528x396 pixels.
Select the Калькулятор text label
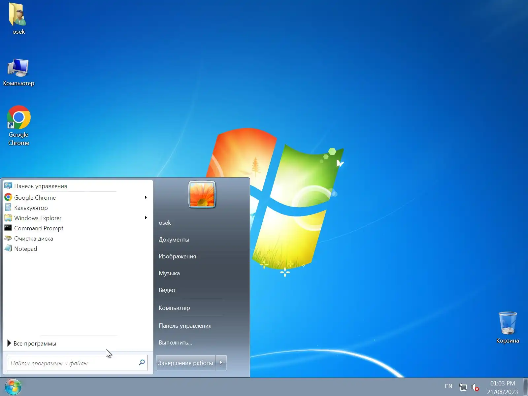[31, 208]
